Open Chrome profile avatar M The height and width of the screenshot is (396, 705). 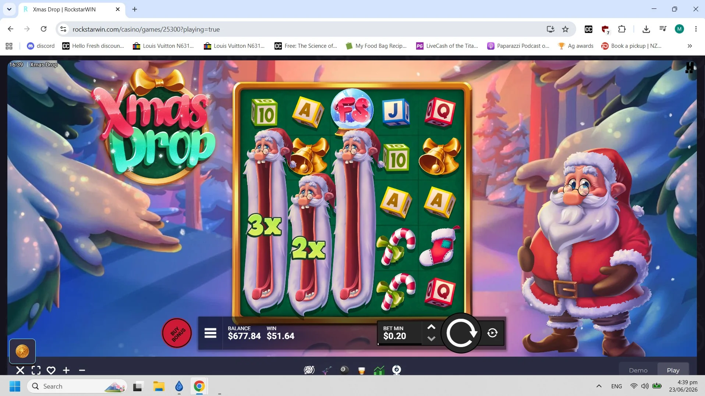point(679,29)
